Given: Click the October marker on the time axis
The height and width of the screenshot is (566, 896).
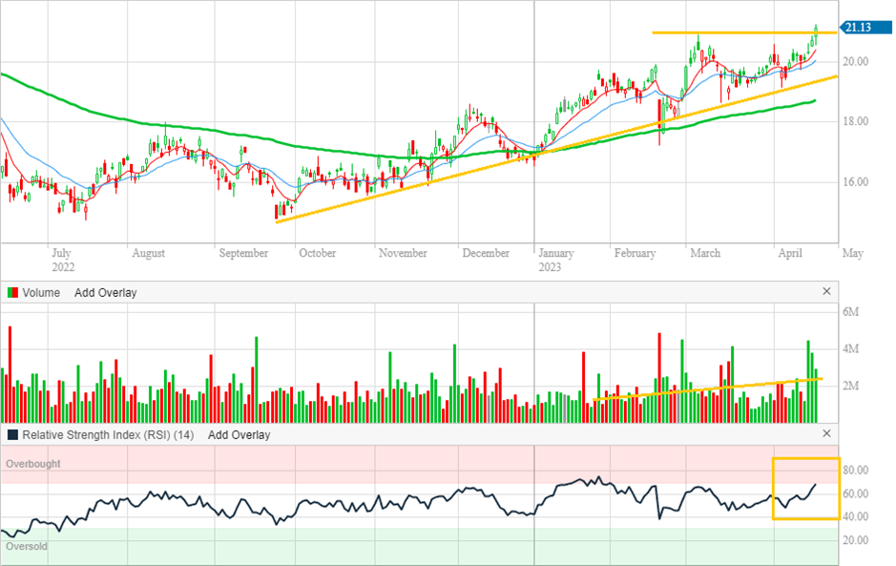Looking at the screenshot, I should click(317, 254).
